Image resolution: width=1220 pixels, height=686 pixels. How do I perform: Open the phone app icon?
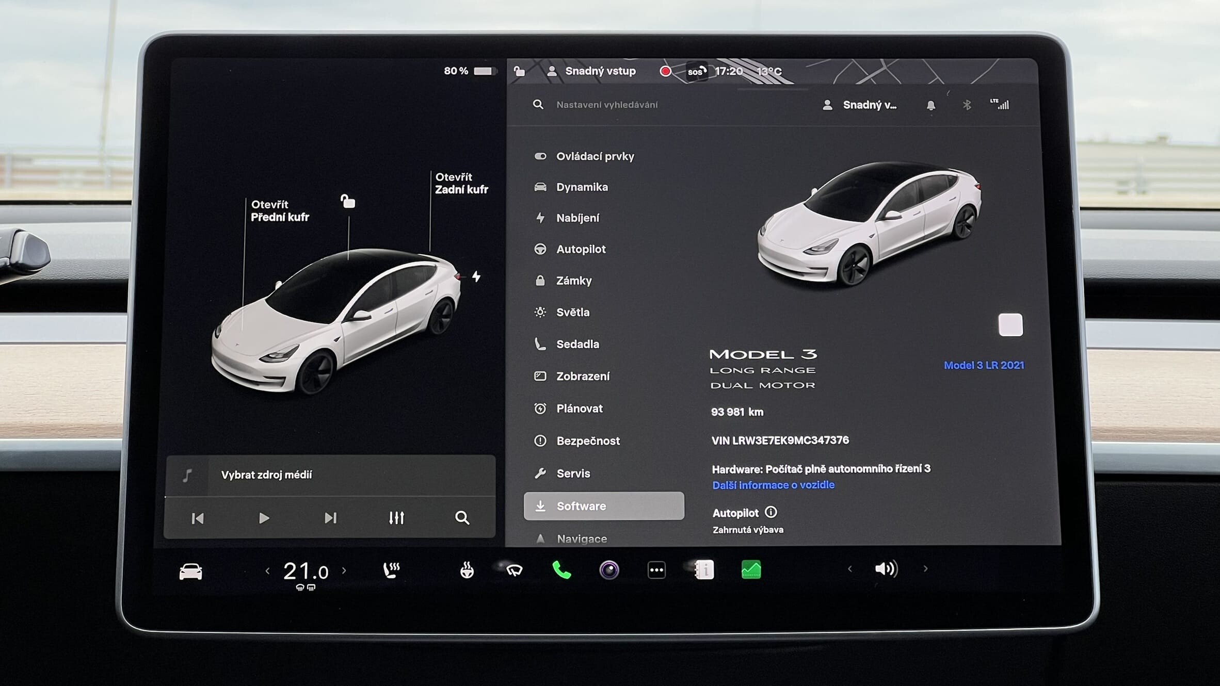[x=561, y=570]
